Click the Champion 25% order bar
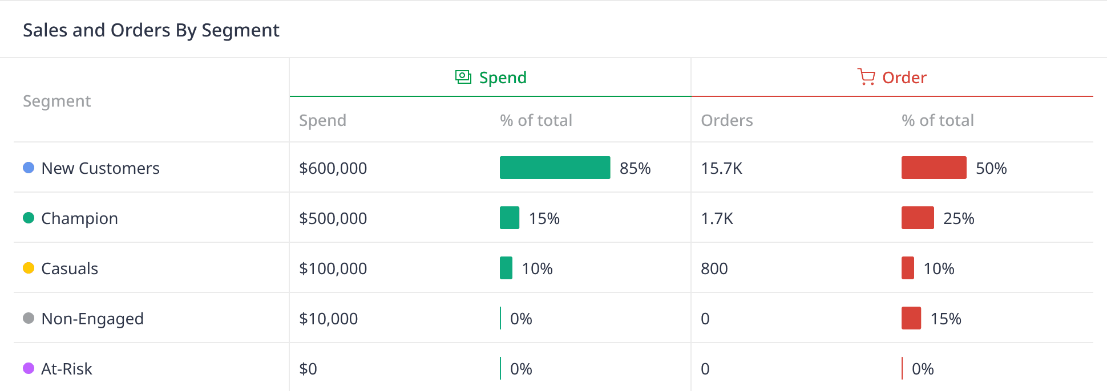1107x391 pixels. click(x=918, y=218)
